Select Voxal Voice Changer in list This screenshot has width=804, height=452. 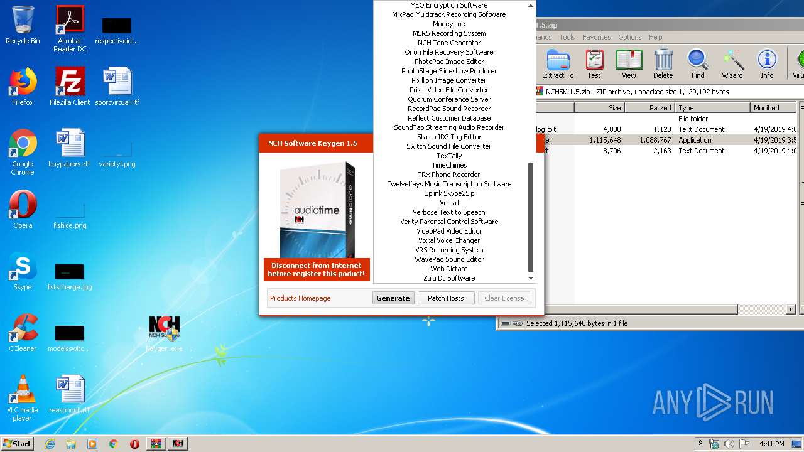(x=449, y=240)
